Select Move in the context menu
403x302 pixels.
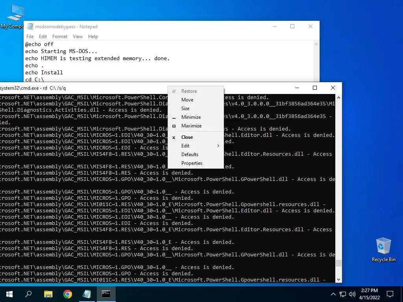196,99
